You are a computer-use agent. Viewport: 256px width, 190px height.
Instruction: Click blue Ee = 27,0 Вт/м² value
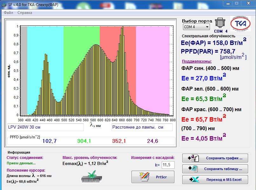pyautogui.click(x=204, y=78)
